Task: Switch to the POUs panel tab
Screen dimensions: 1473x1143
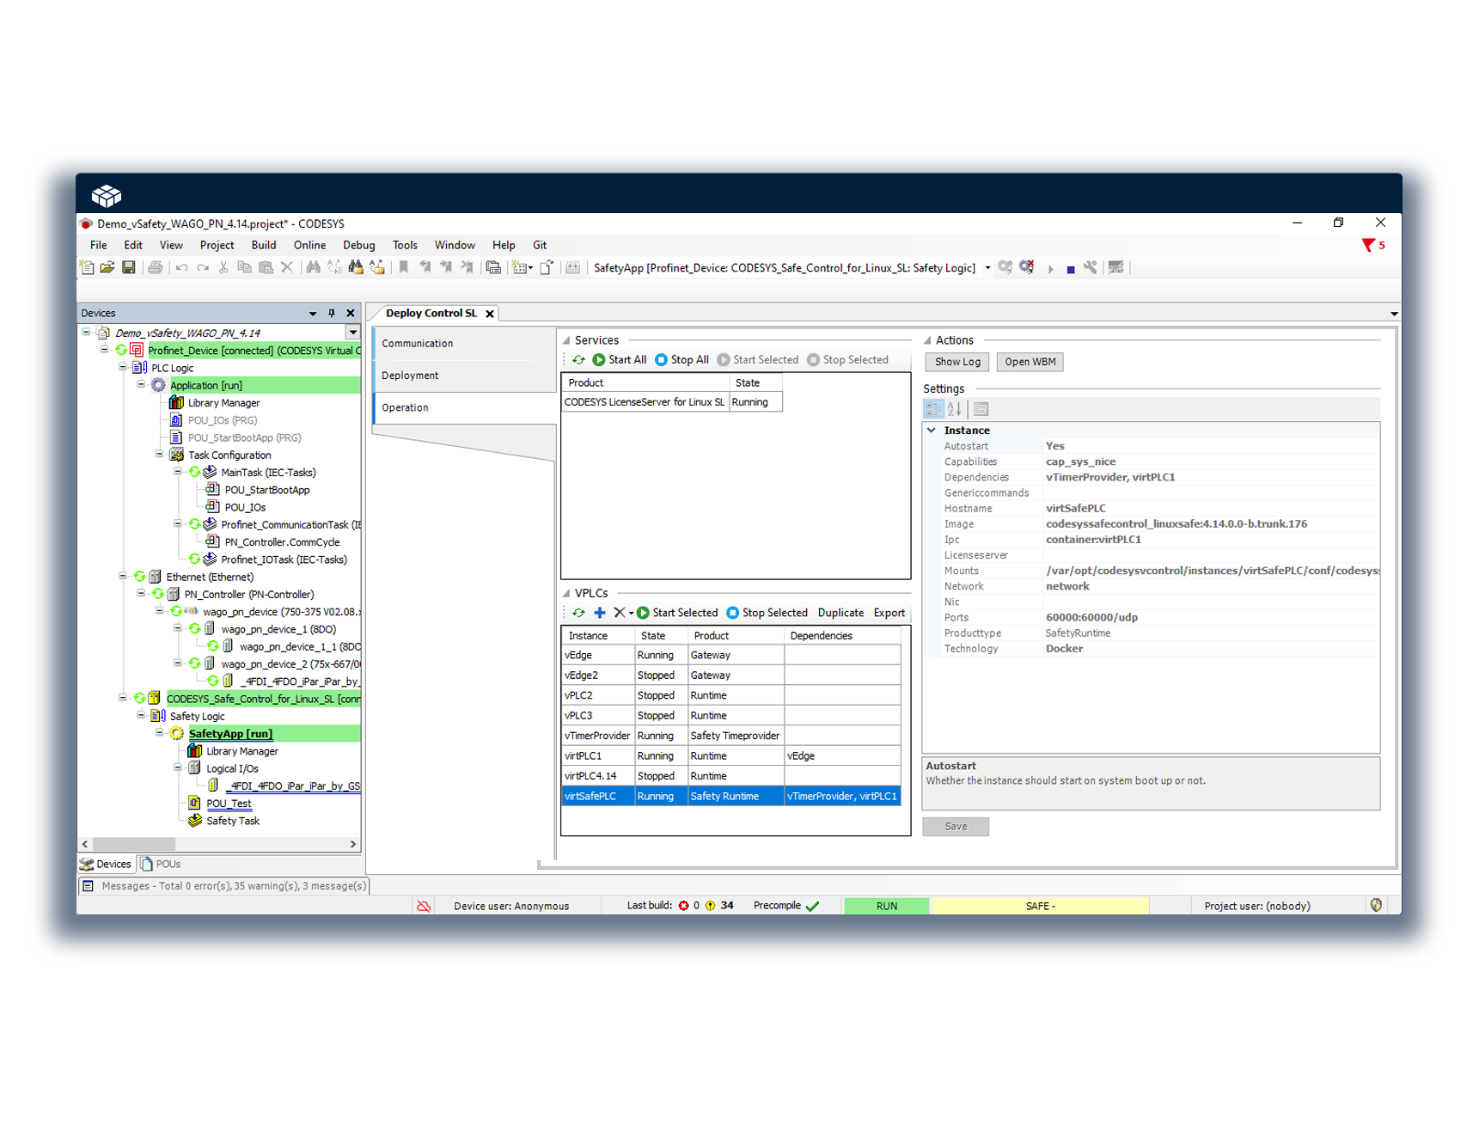Action: pyautogui.click(x=161, y=864)
